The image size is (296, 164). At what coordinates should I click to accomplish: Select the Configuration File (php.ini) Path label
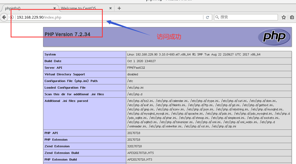tap(71, 81)
